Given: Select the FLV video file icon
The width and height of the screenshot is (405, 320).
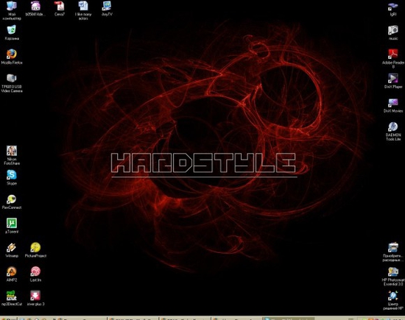Looking at the screenshot, I should [x=35, y=9].
